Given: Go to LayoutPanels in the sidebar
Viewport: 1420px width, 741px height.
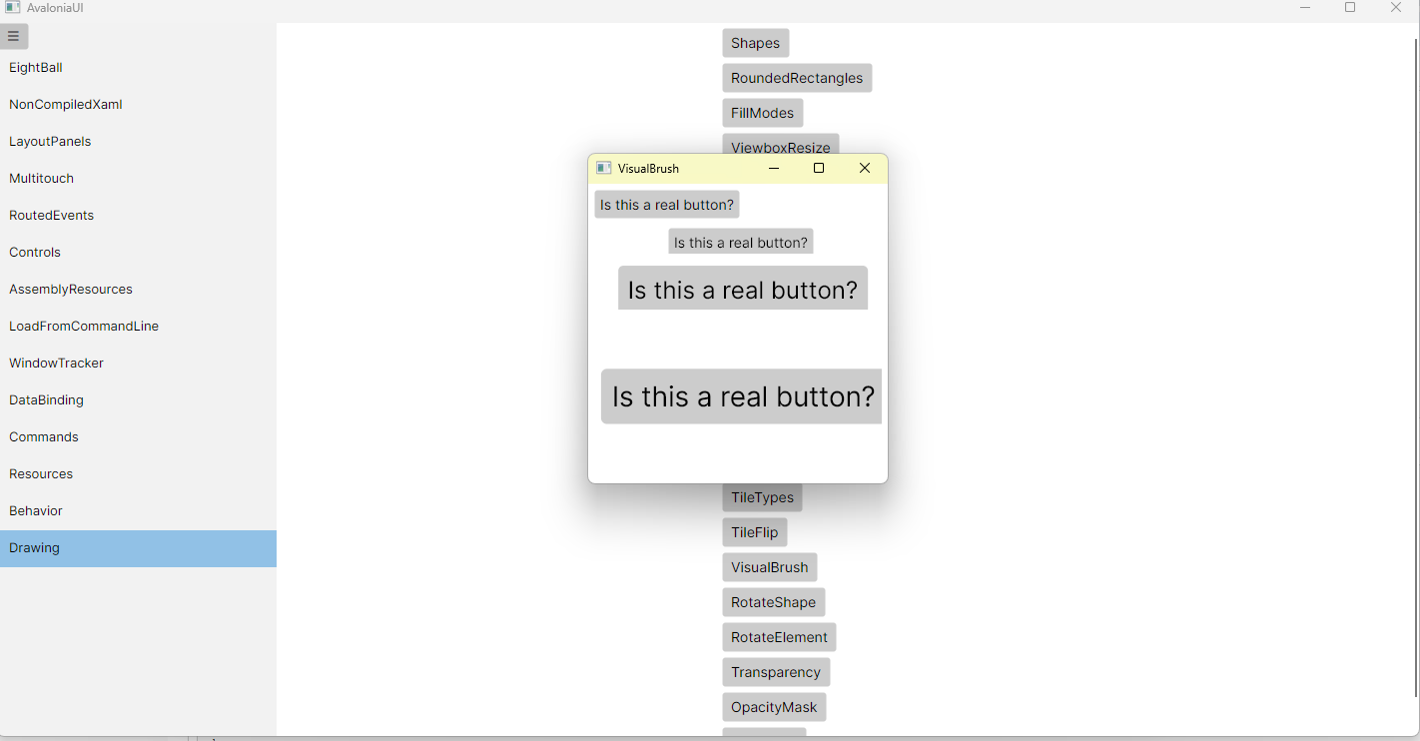Looking at the screenshot, I should [138, 142].
